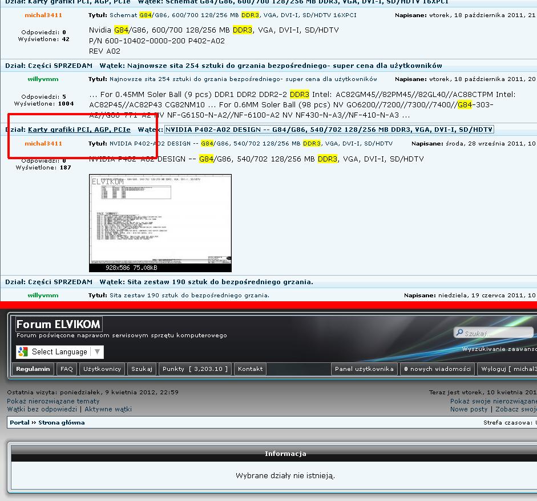Open the Punkty 3,203.10 menu item
Image resolution: width=537 pixels, height=501 pixels.
tap(195, 369)
